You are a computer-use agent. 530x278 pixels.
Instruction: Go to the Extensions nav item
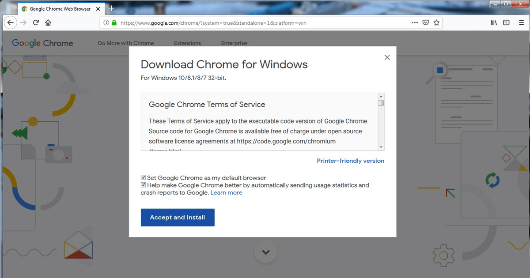click(x=187, y=43)
